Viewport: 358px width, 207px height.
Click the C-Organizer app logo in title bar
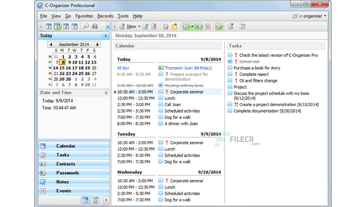pyautogui.click(x=40, y=6)
